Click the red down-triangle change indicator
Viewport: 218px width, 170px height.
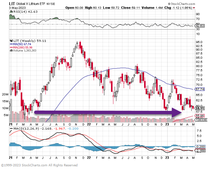pos(194,8)
